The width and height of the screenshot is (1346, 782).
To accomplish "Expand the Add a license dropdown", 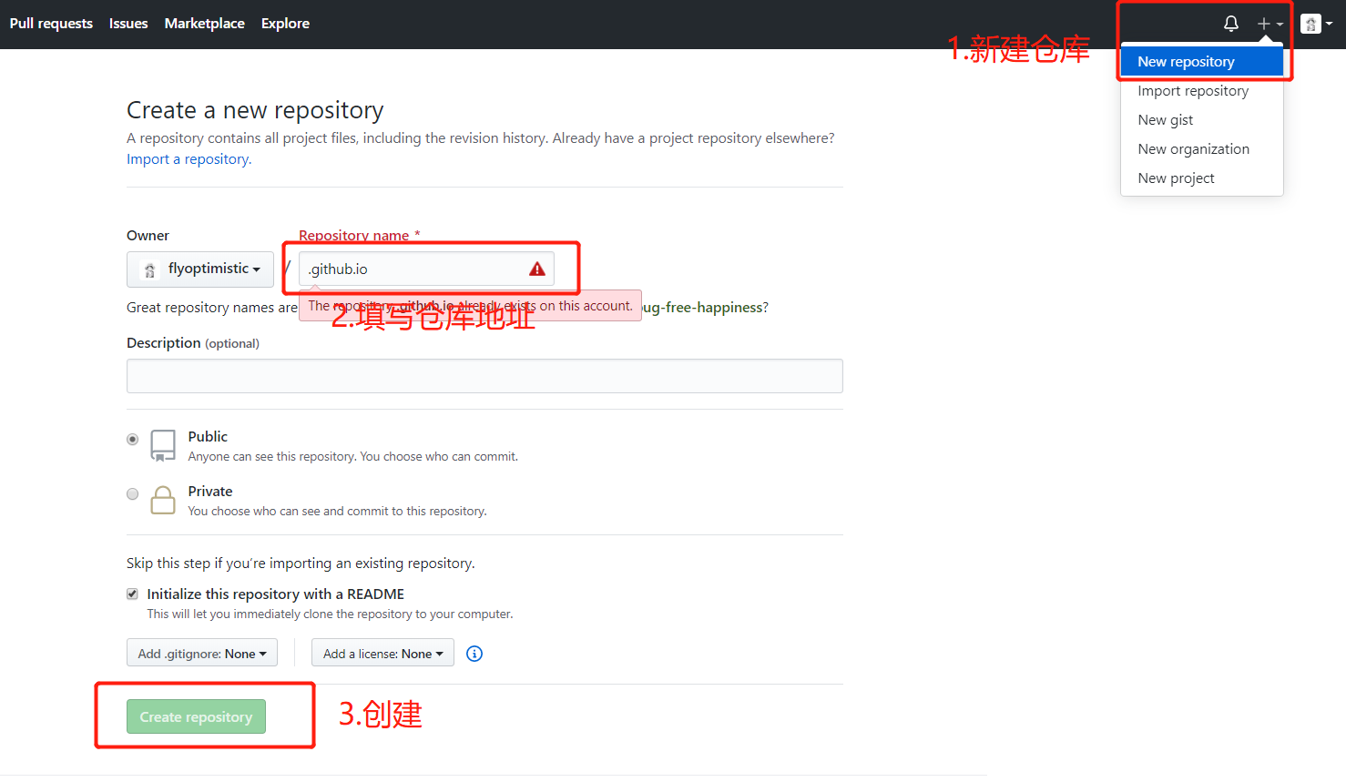I will [382, 654].
